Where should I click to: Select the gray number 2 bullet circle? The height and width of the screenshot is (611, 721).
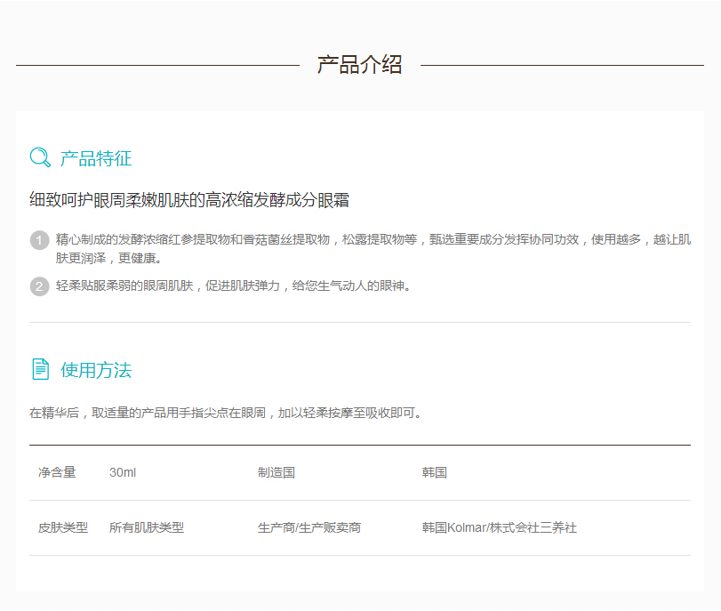point(39,285)
